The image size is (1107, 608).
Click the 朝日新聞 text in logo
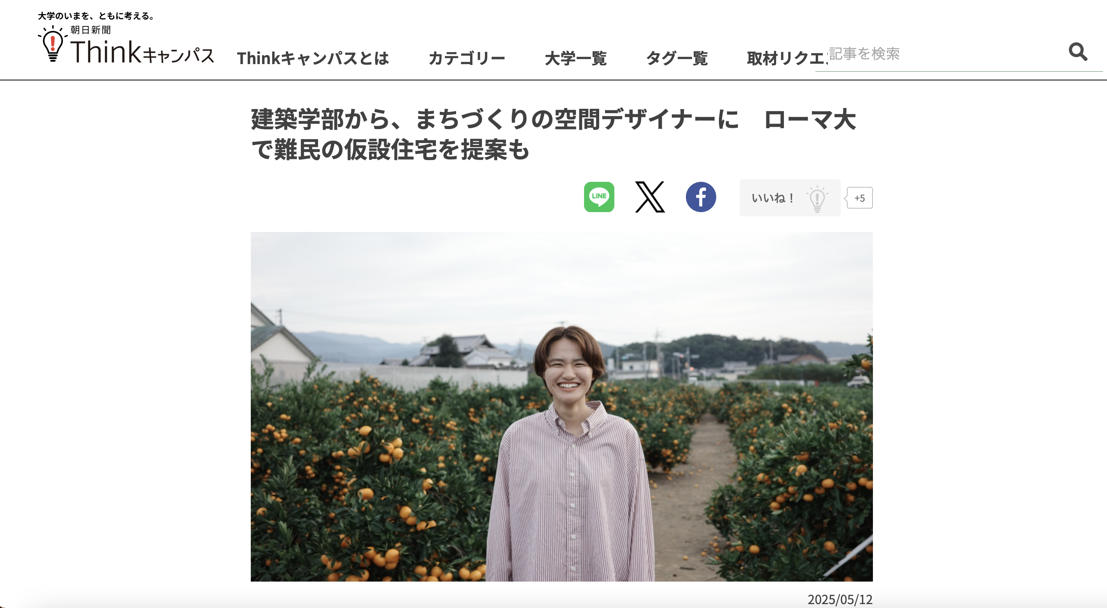tap(91, 30)
